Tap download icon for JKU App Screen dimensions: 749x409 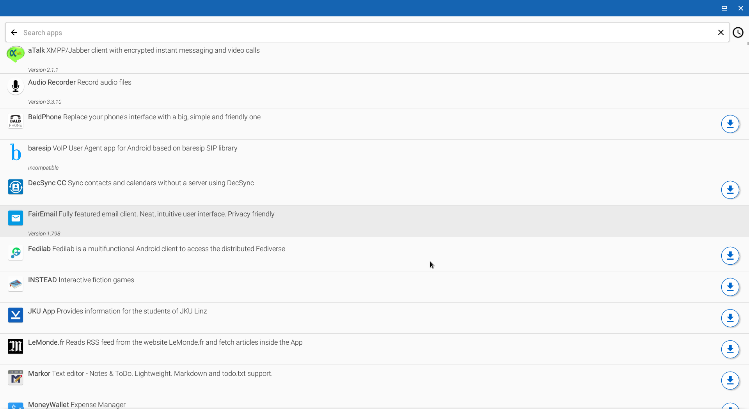tap(730, 318)
